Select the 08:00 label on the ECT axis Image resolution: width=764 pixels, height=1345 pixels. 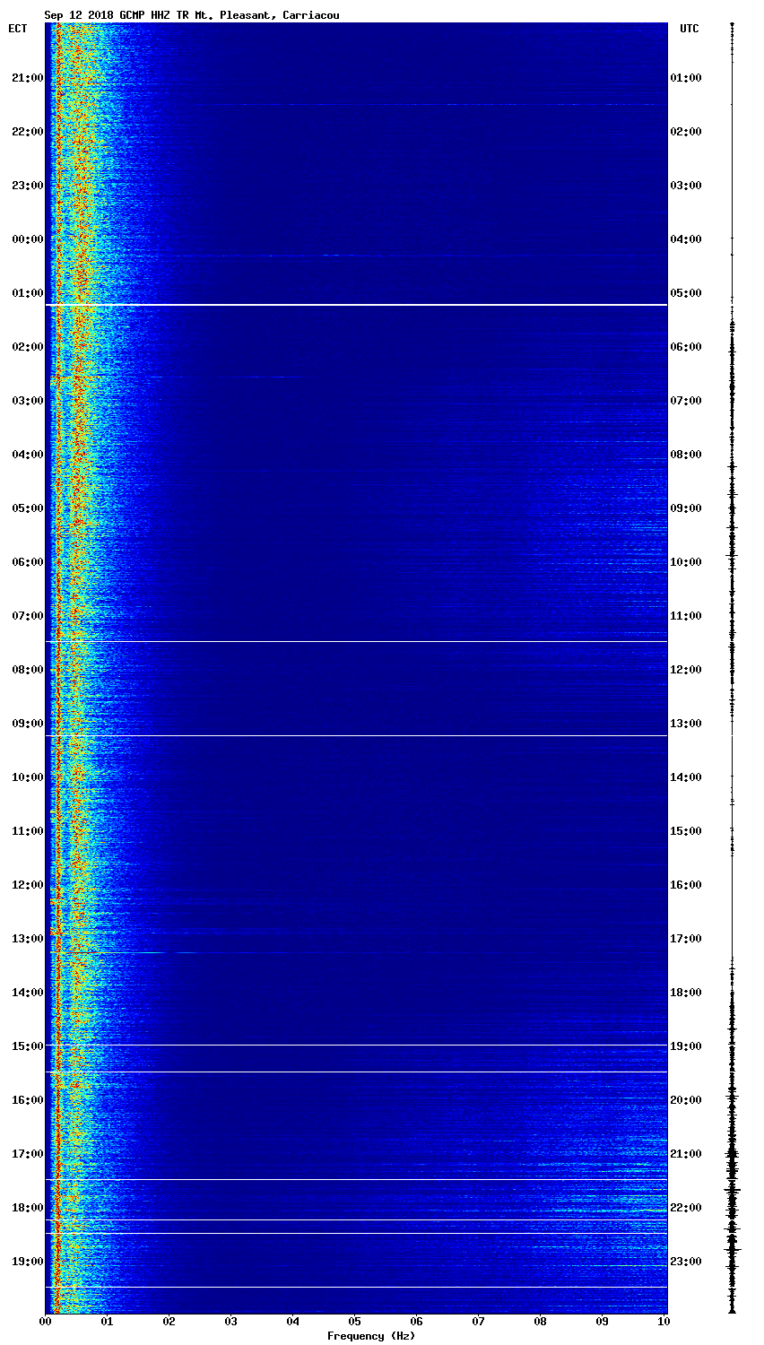click(x=27, y=670)
